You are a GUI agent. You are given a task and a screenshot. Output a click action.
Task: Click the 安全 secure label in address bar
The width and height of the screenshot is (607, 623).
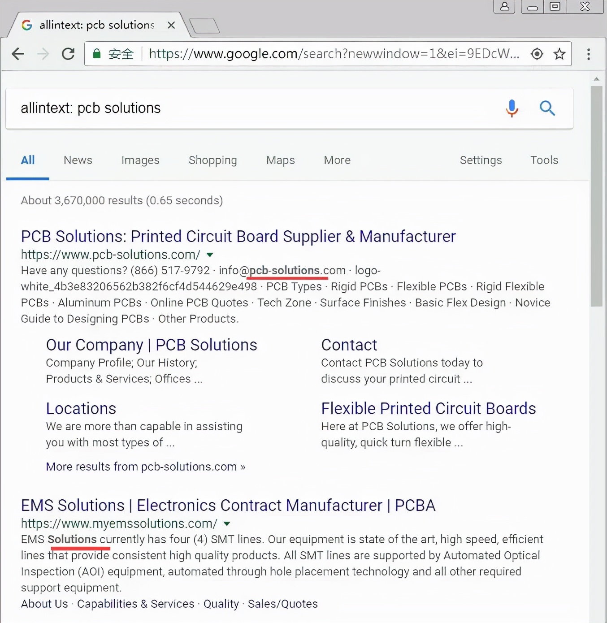[121, 54]
